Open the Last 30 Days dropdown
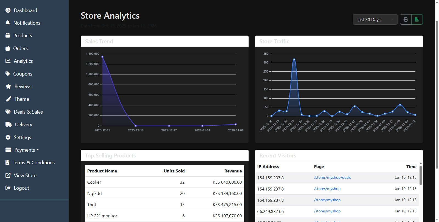The image size is (439, 222). tap(375, 19)
